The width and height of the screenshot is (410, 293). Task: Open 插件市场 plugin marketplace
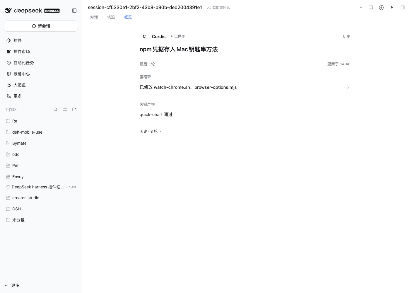click(41, 52)
